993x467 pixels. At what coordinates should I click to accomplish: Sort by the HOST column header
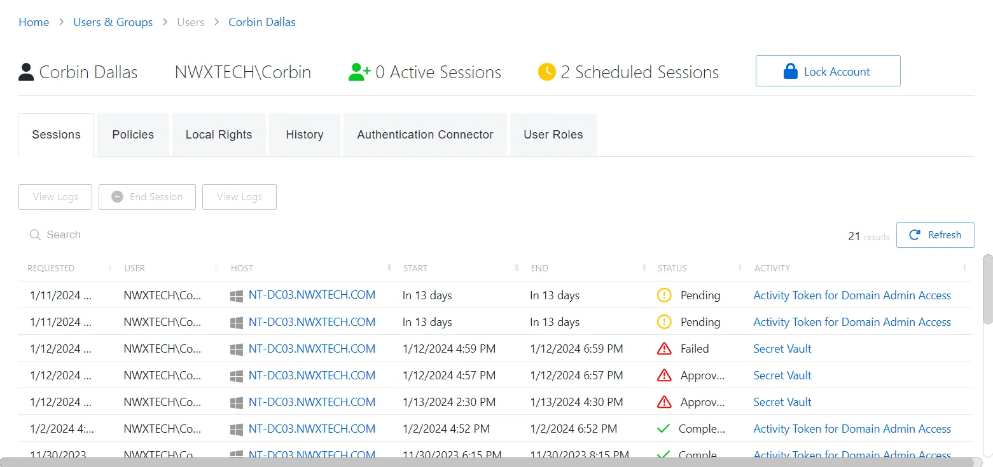[242, 268]
